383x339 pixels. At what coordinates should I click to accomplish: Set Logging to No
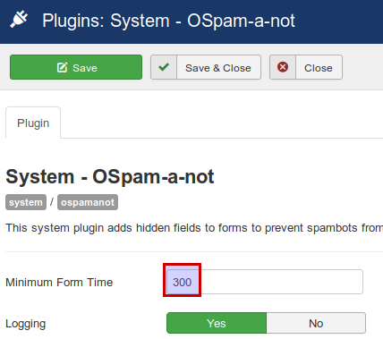point(316,323)
